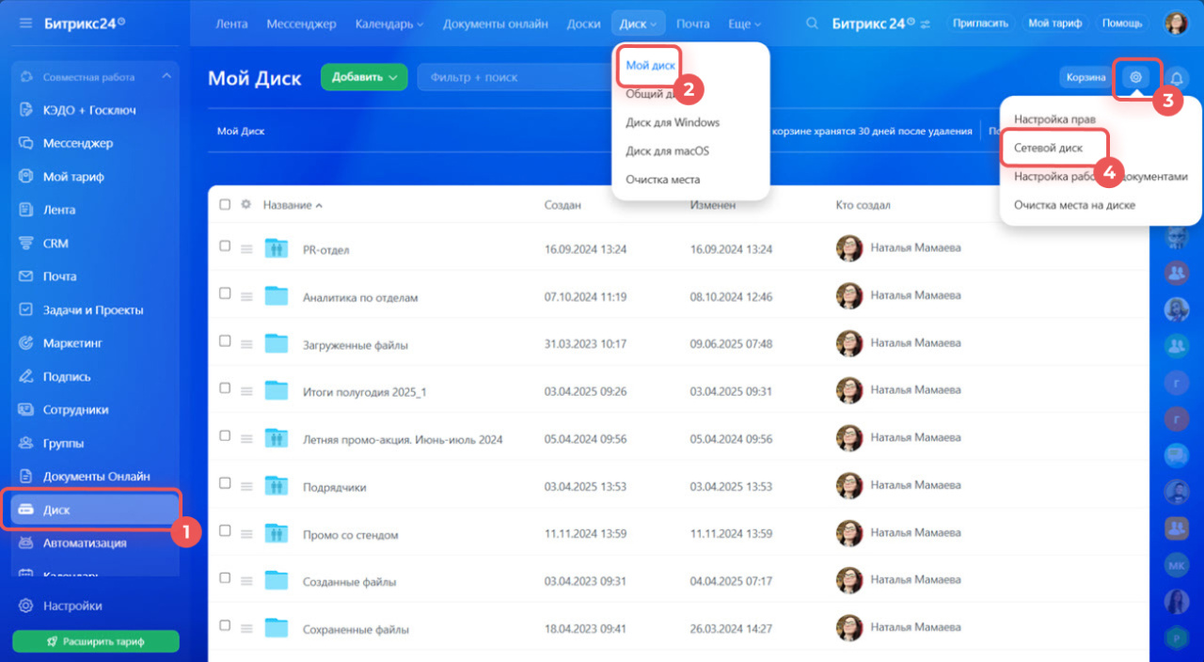Viewport: 1204px width, 662px height.
Task: Choose Очистка места на диске
Action: pyautogui.click(x=1074, y=205)
